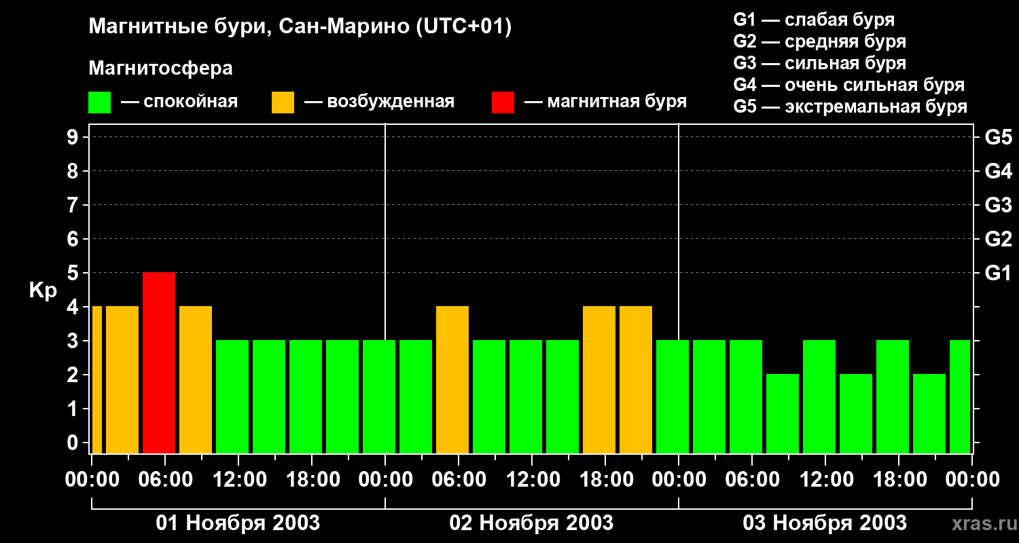
Task: Click the red 'магнитная буря' legend swatch
Action: click(x=503, y=102)
